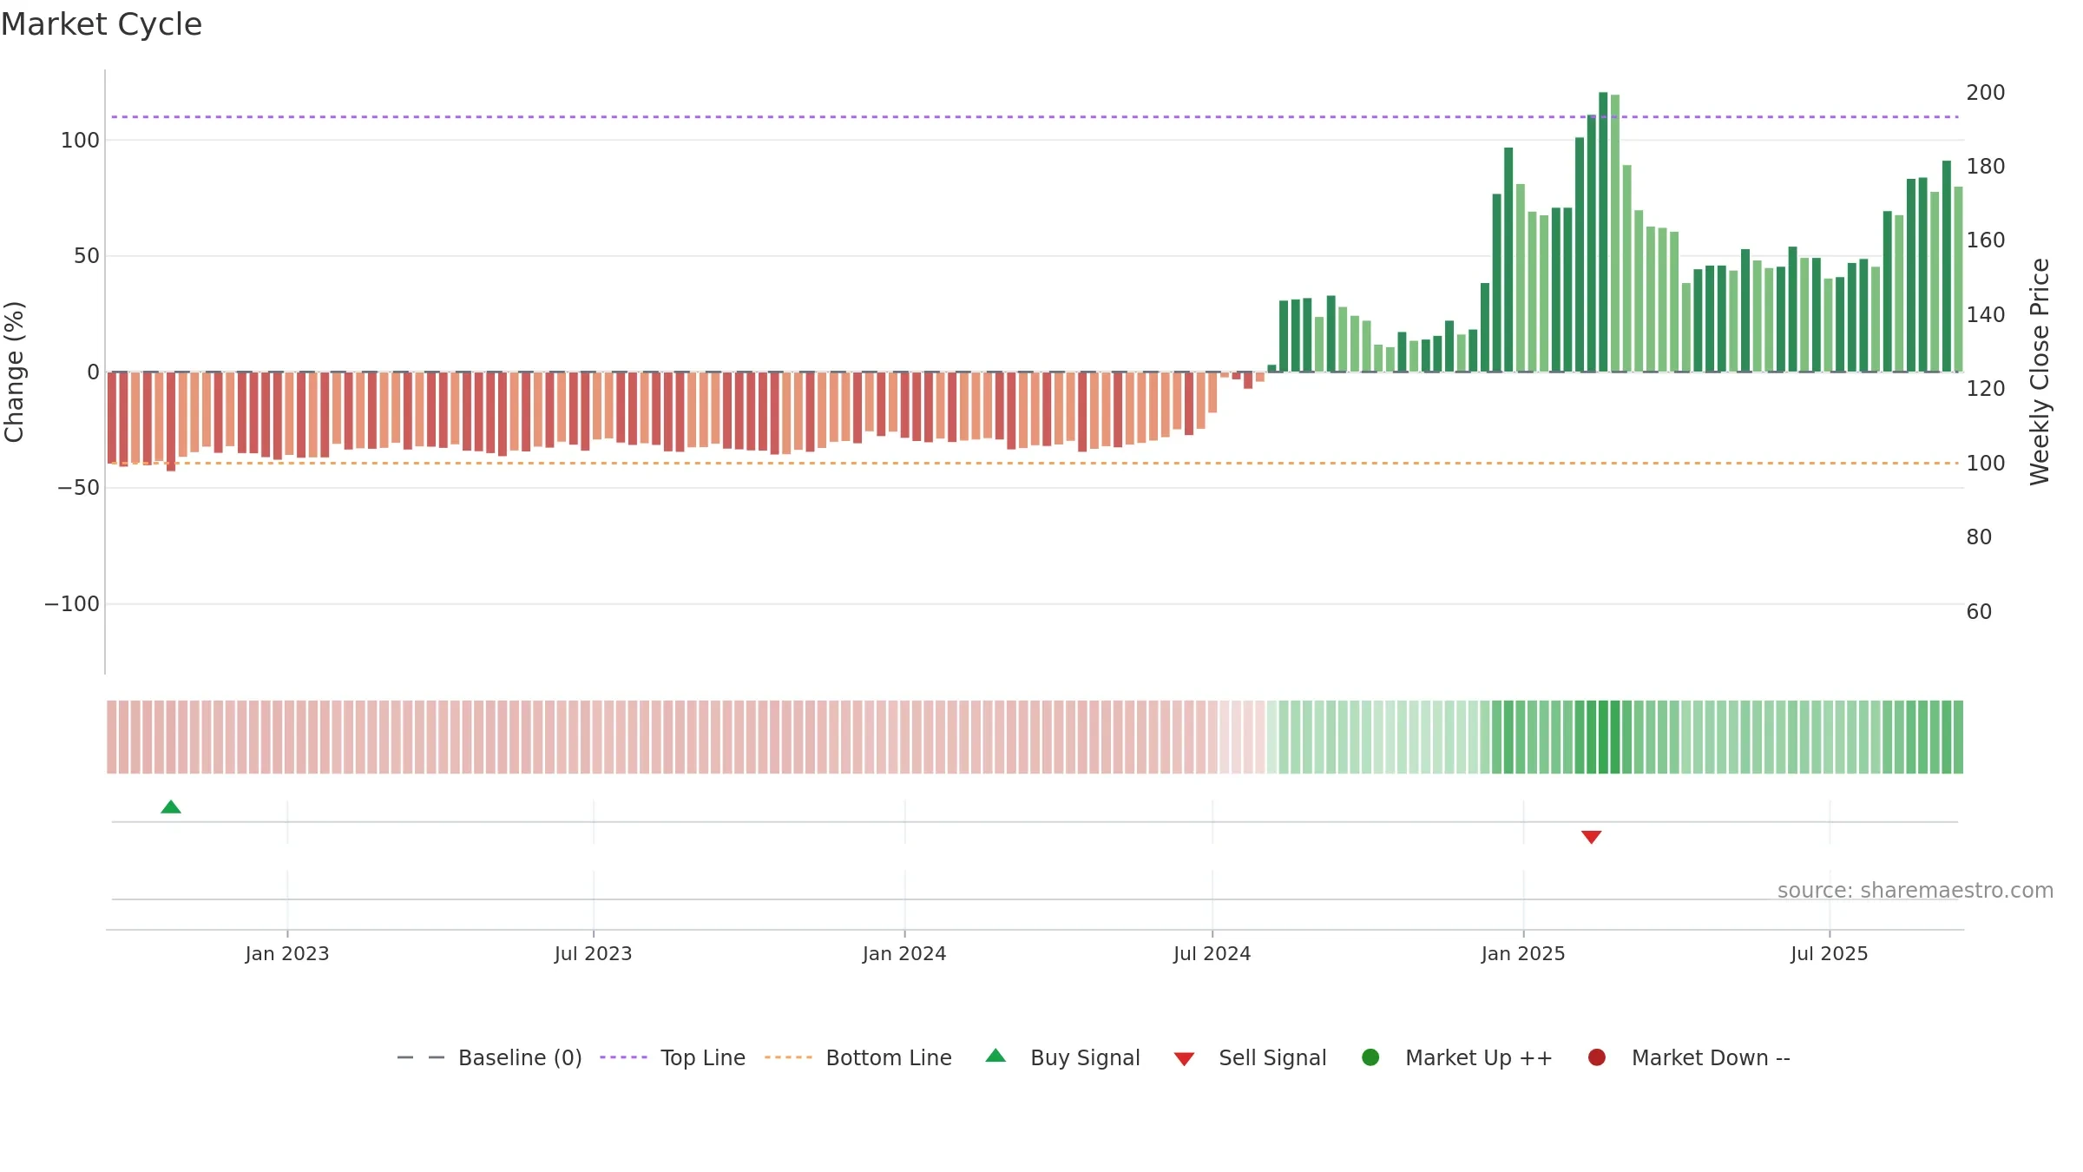The height and width of the screenshot is (1172, 2083).
Task: Click the Jul 2025 axis label
Action: [1830, 954]
